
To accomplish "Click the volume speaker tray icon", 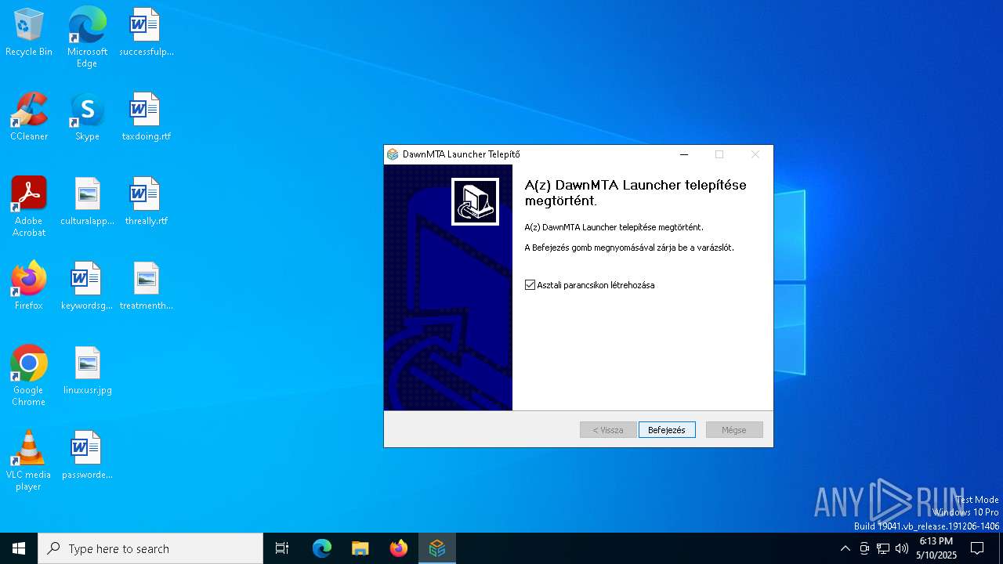I will [902, 548].
